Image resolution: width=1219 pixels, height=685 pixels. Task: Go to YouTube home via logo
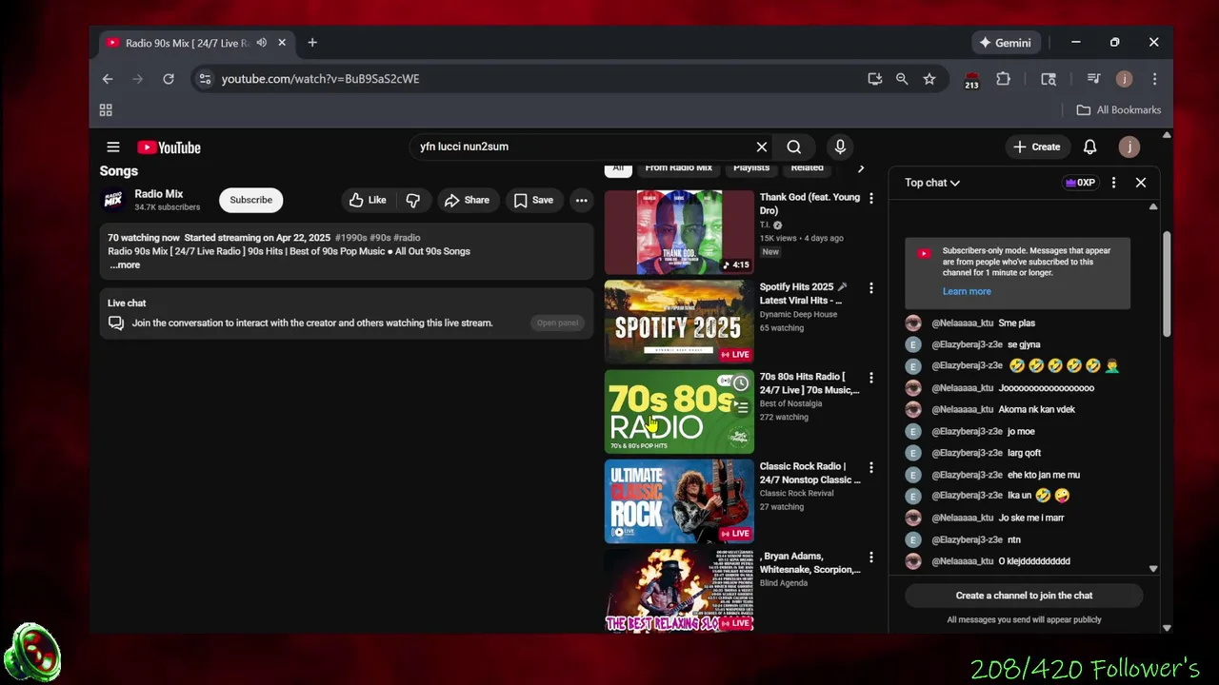point(169,147)
